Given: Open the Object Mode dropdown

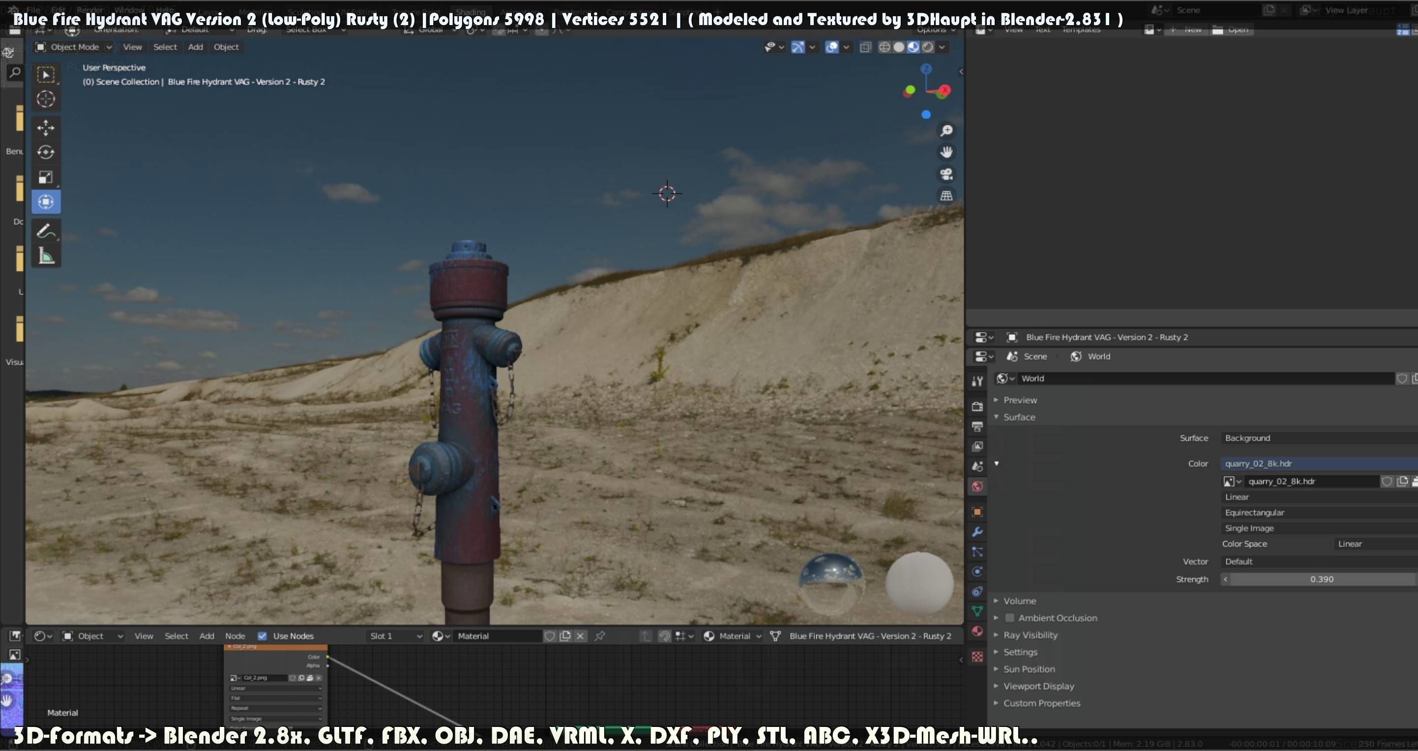Looking at the screenshot, I should 74,47.
